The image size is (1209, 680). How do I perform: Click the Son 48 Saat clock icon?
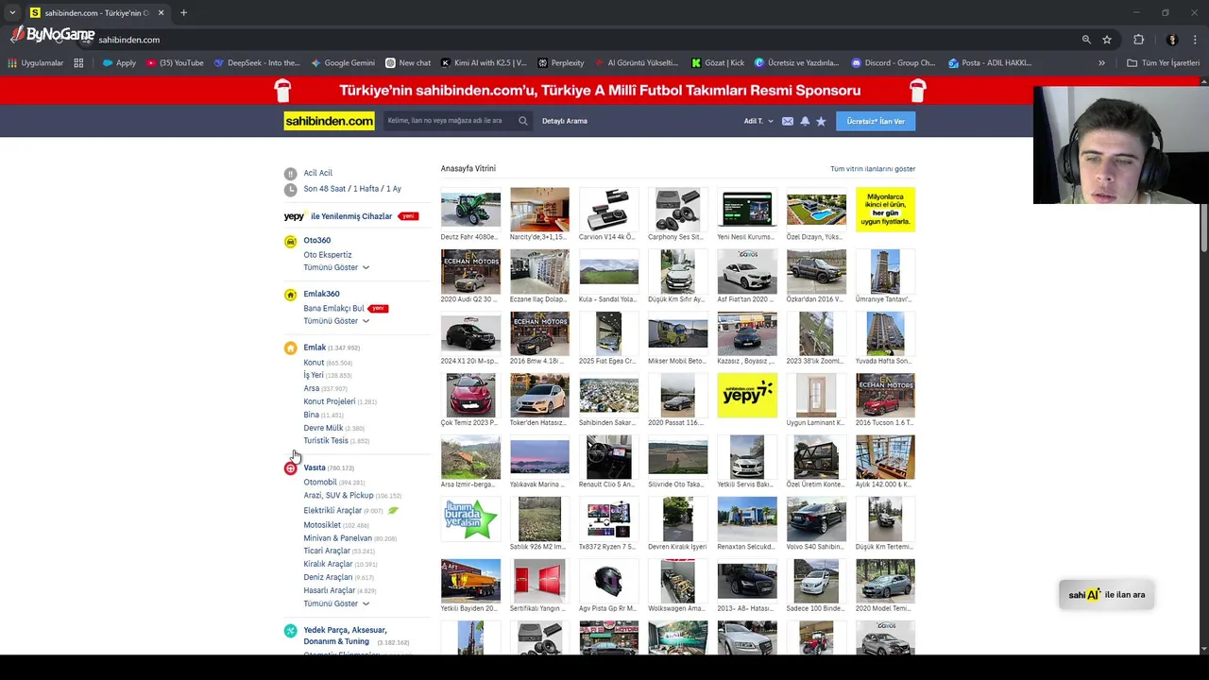pos(290,189)
